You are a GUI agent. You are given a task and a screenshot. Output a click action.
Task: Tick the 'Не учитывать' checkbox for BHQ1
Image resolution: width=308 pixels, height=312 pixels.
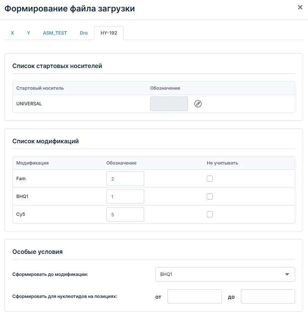210,196
